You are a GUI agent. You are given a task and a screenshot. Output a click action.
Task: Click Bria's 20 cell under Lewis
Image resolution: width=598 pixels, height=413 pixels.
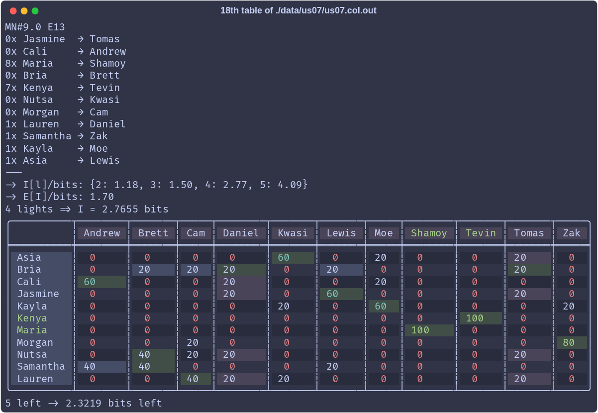(341, 269)
